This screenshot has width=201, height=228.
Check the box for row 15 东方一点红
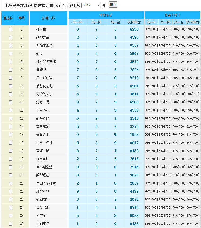pyautogui.click(x=10, y=143)
